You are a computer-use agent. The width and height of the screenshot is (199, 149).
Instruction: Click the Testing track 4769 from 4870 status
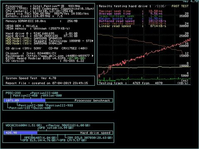click(131, 83)
